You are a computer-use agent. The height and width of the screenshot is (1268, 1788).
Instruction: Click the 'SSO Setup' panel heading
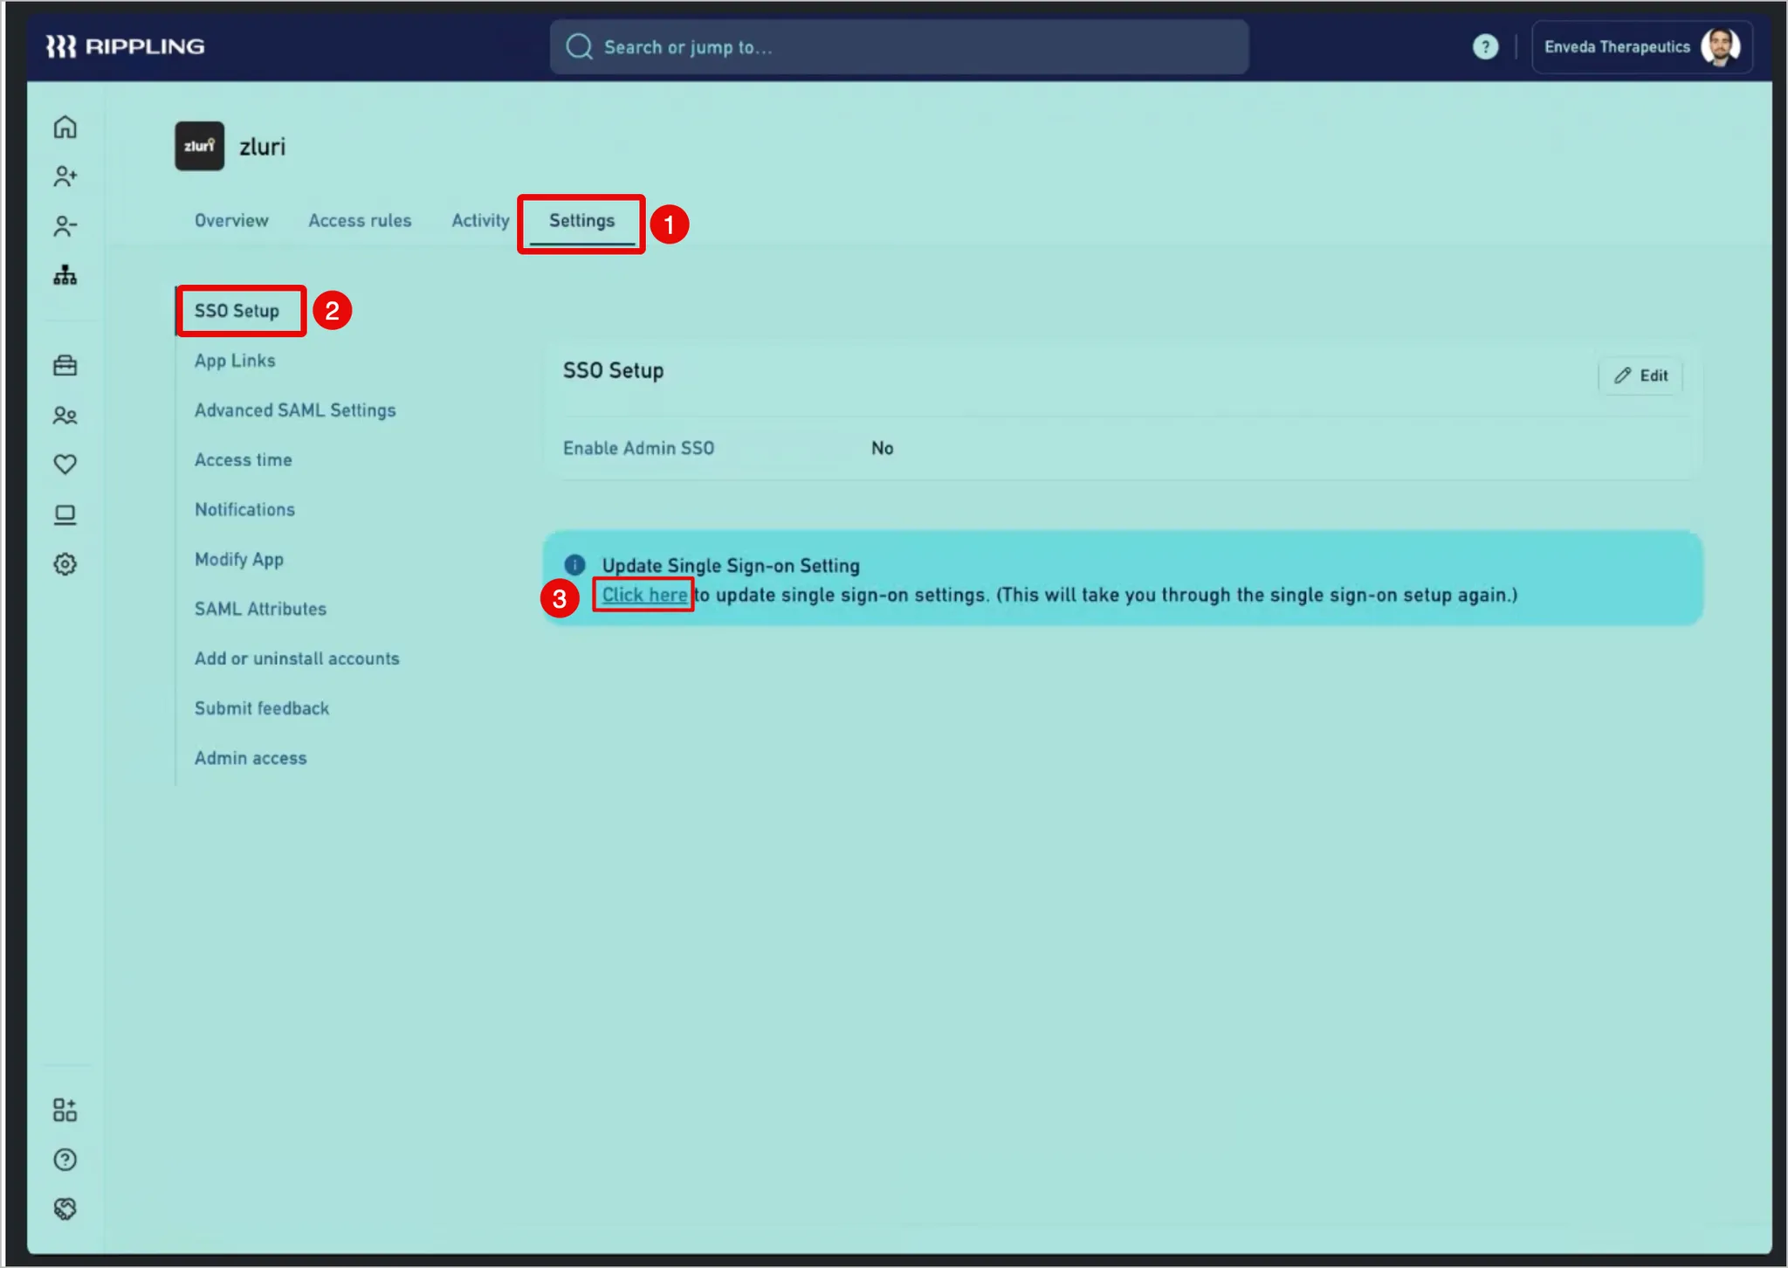click(x=614, y=371)
